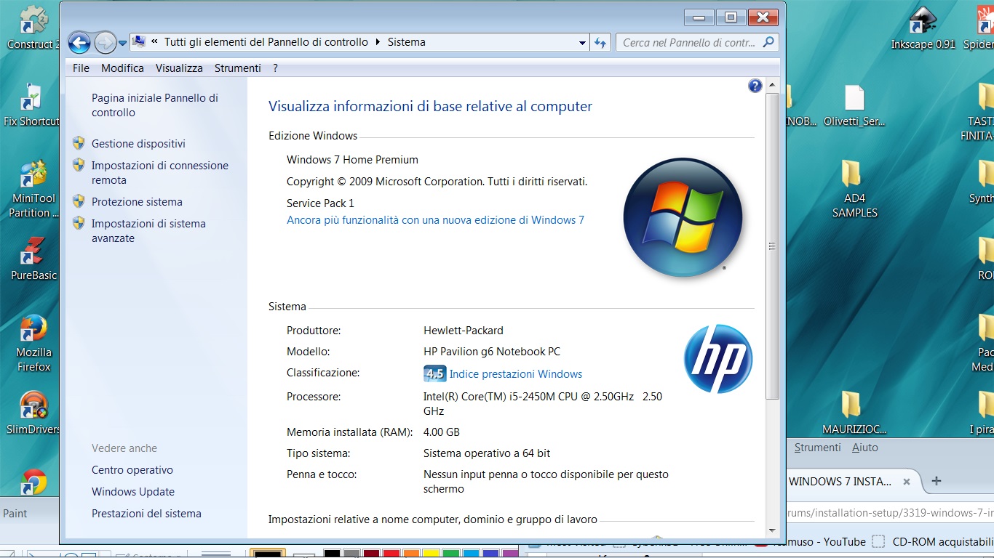Open Strumenti menu in the browser window
Viewport: 994px width, 558px height.
click(x=817, y=448)
